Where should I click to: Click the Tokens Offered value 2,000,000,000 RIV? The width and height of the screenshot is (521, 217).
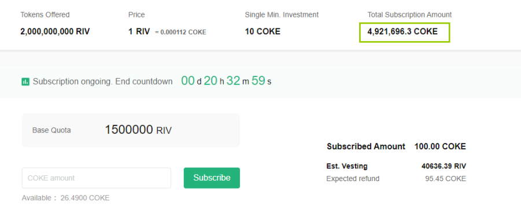pos(55,32)
